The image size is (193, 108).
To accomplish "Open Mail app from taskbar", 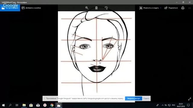I will click(x=38, y=105).
